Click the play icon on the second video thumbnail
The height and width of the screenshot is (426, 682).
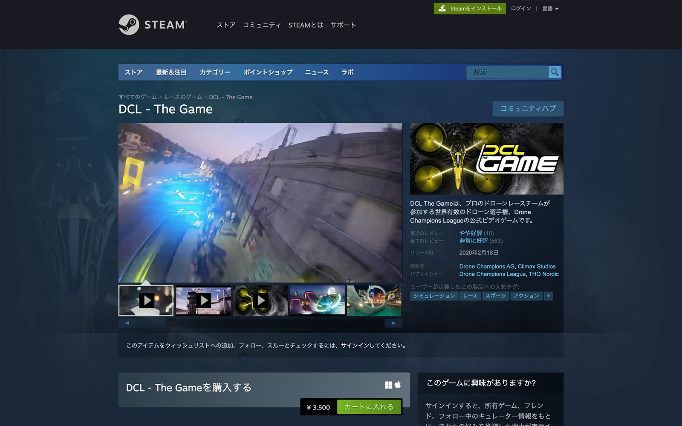click(x=203, y=300)
